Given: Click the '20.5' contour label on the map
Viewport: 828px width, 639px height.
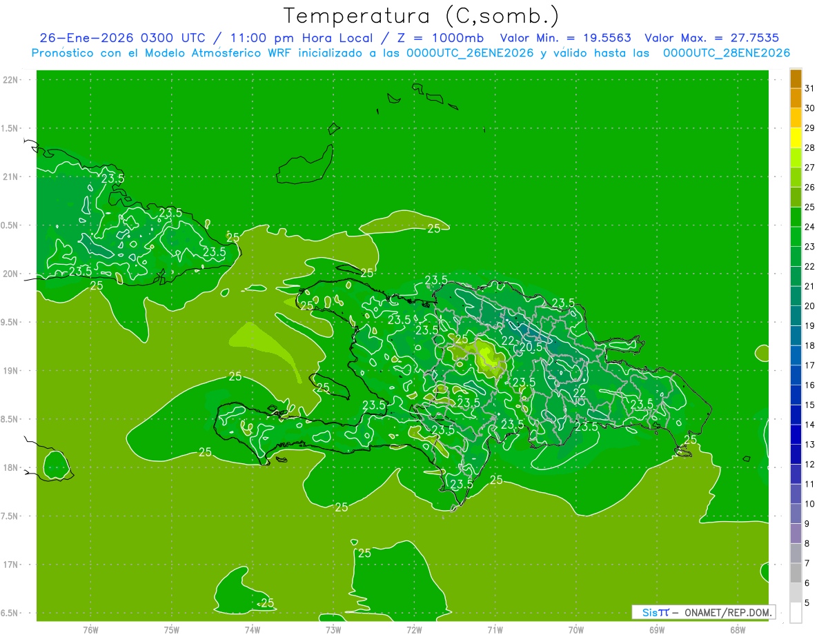Looking at the screenshot, I should tap(531, 347).
